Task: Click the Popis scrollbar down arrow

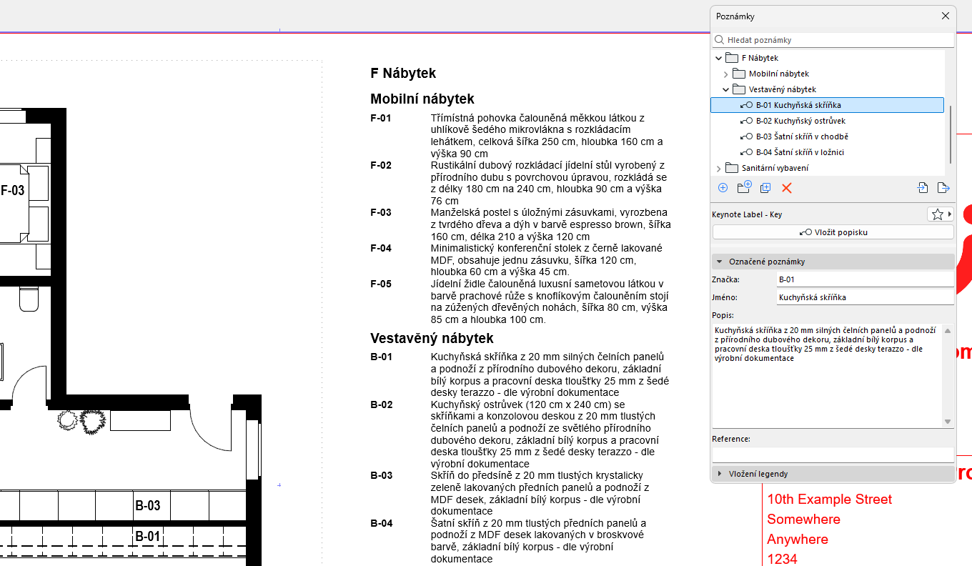Action: tap(948, 422)
